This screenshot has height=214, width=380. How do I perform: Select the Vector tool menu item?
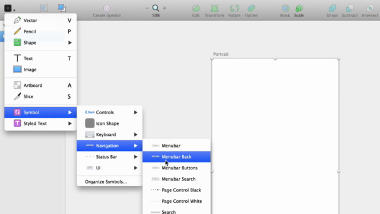pos(40,20)
